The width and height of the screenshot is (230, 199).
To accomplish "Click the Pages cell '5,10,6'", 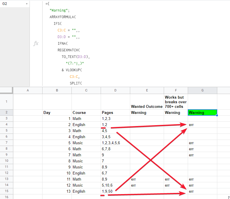I will point(115,185).
